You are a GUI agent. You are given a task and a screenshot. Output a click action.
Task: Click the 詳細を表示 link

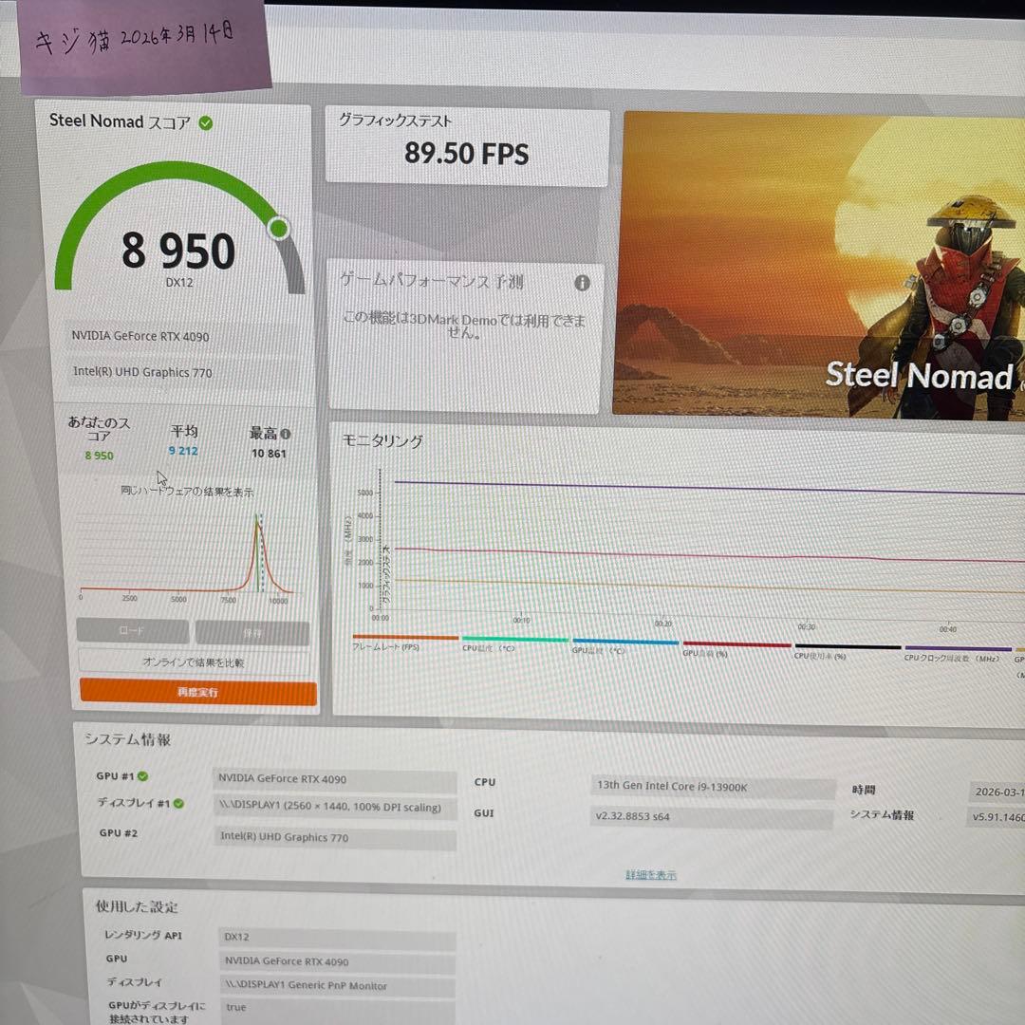pos(650,875)
